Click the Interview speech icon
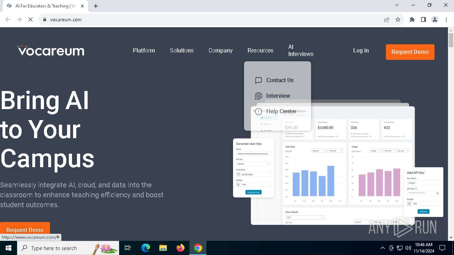 (259, 96)
